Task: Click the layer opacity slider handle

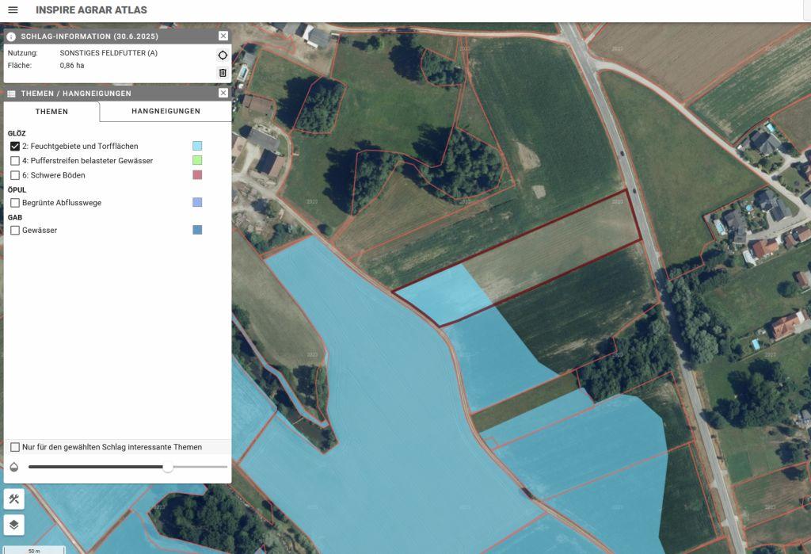Action: pyautogui.click(x=168, y=467)
